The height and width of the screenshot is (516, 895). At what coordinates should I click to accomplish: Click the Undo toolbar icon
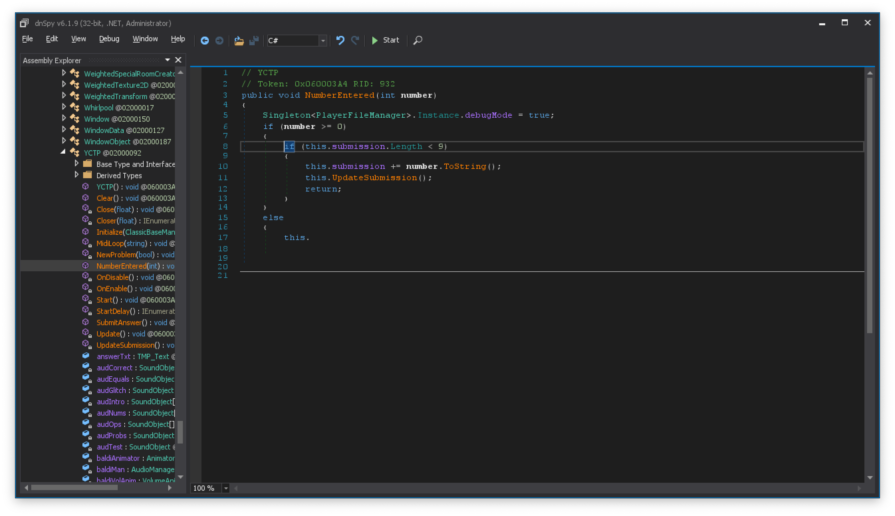340,41
